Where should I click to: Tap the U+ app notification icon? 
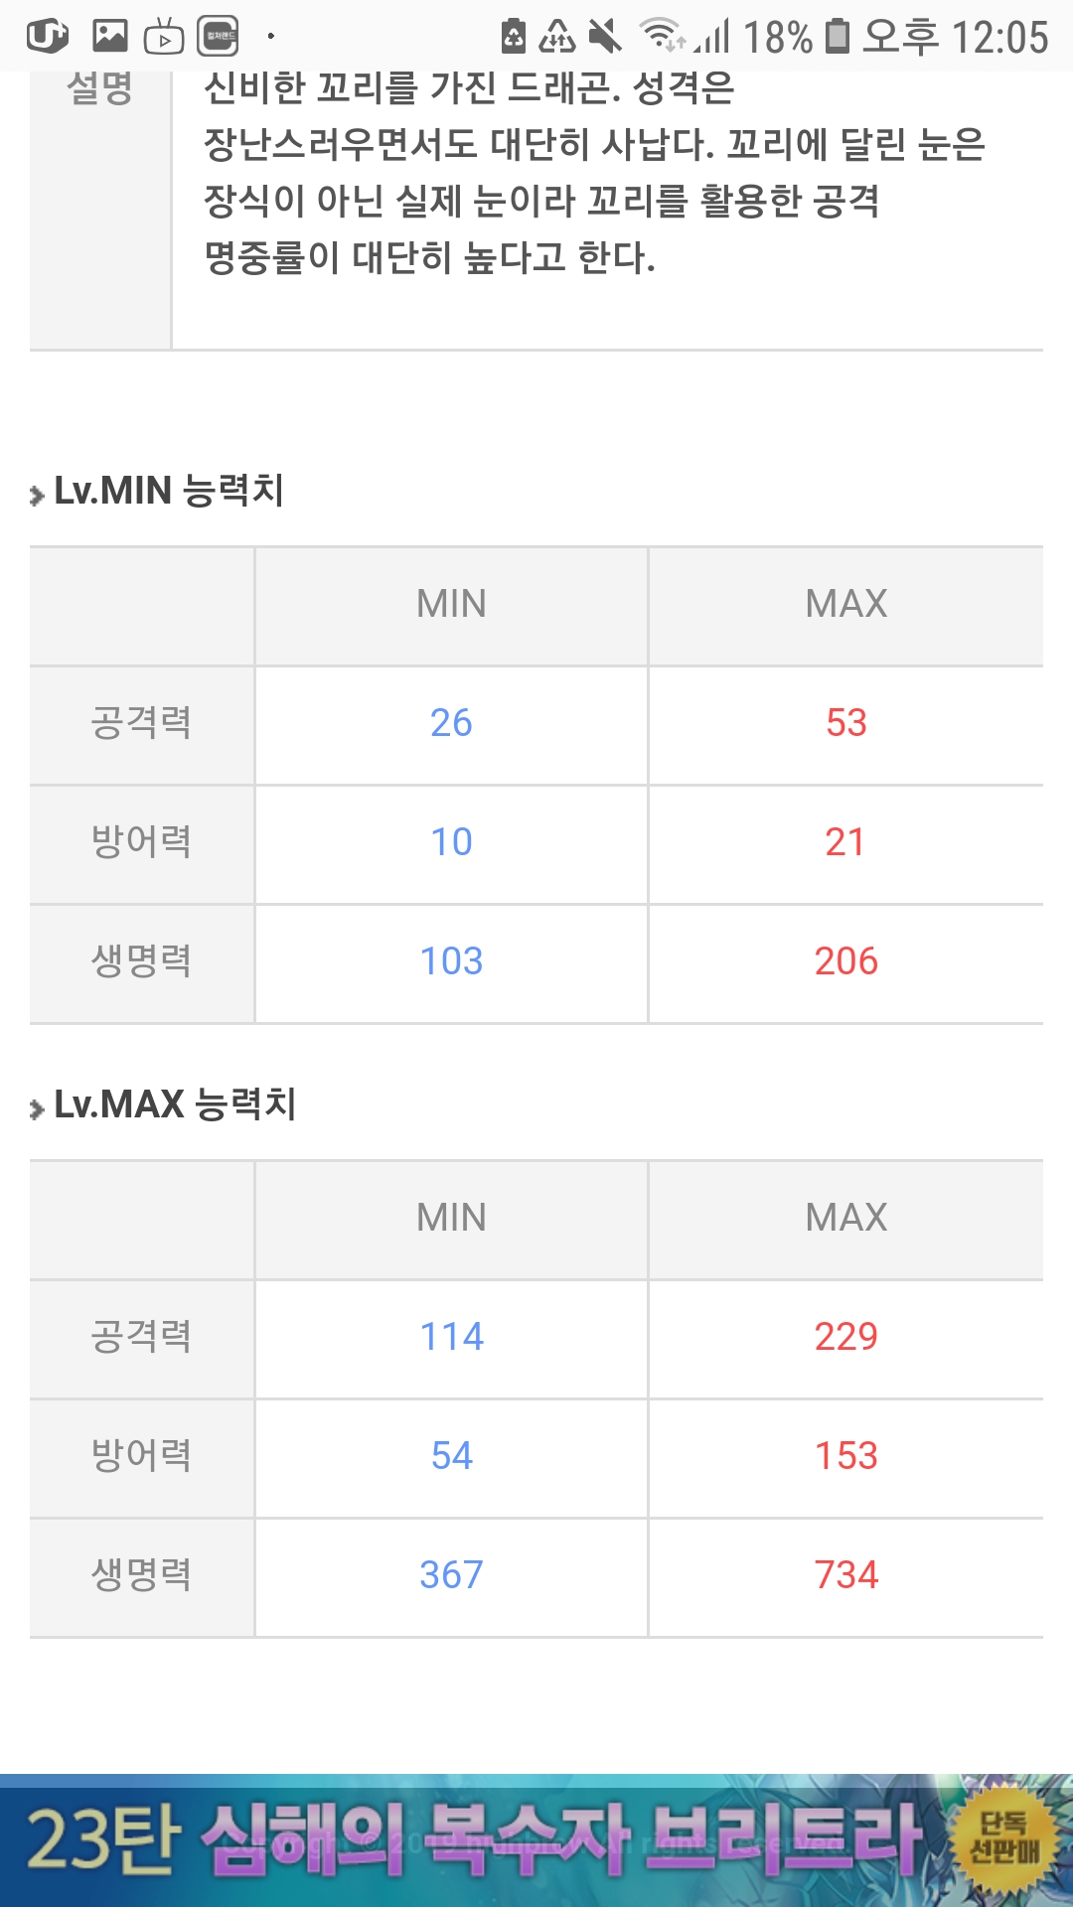pos(47,37)
